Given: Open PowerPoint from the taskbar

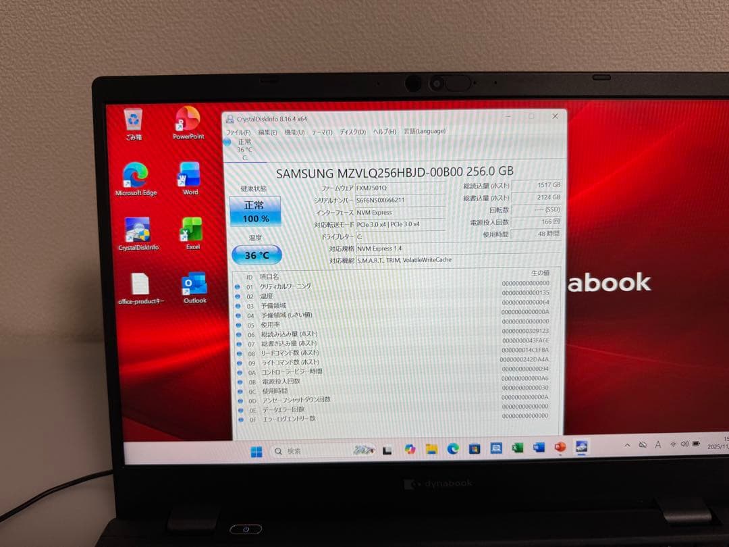Looking at the screenshot, I should 560,447.
